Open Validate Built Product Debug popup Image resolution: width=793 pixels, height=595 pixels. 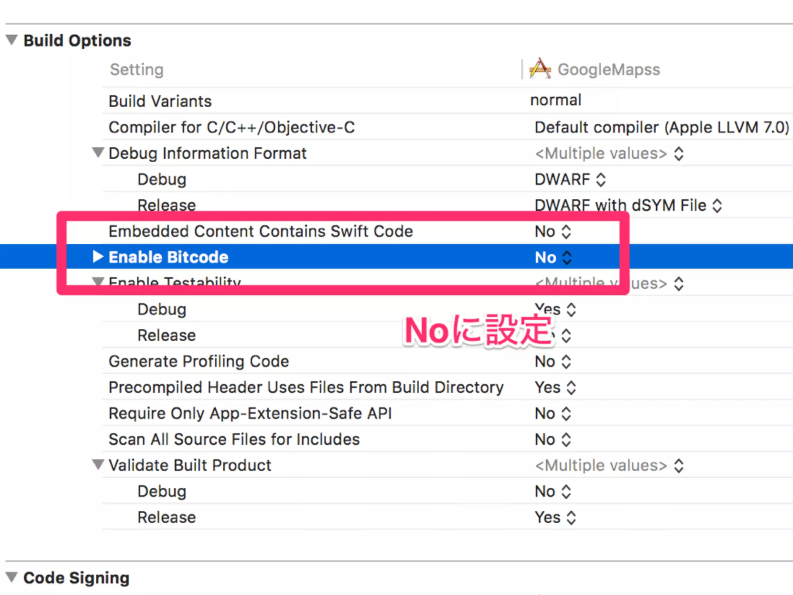[x=553, y=492]
